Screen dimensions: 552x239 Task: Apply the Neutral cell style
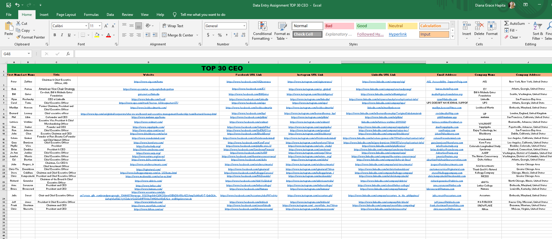(402, 26)
